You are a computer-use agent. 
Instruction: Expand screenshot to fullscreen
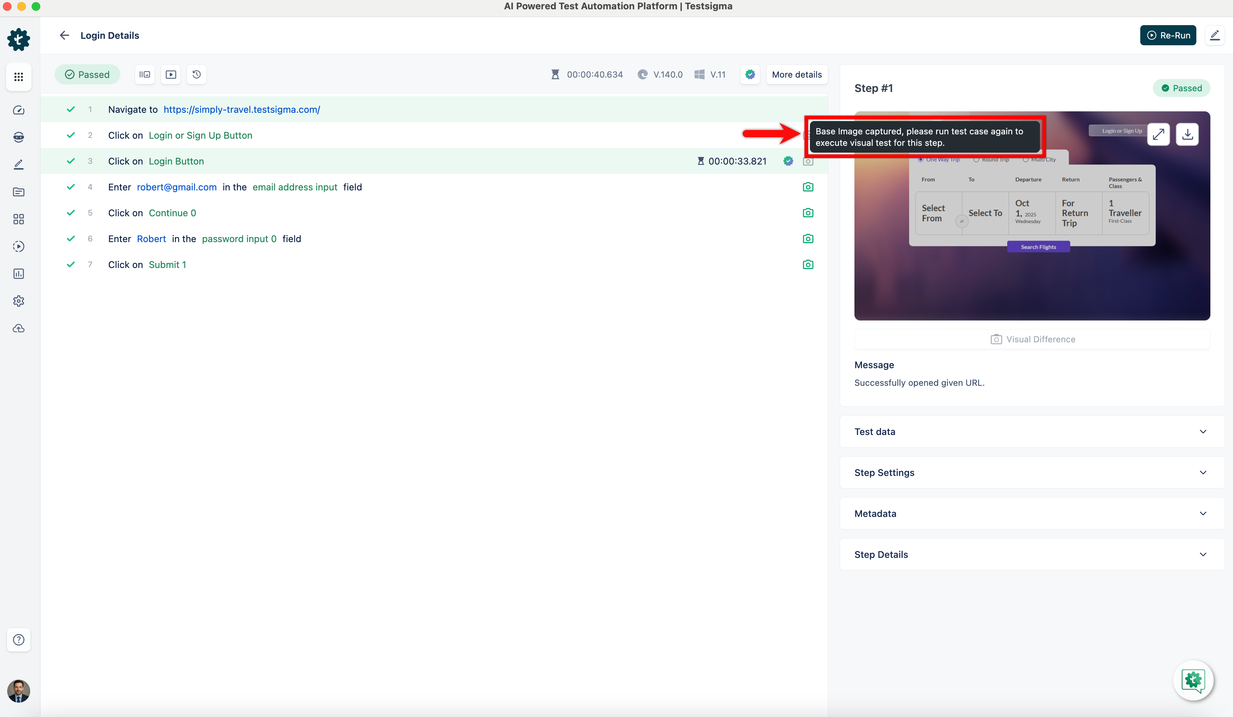[x=1158, y=134]
